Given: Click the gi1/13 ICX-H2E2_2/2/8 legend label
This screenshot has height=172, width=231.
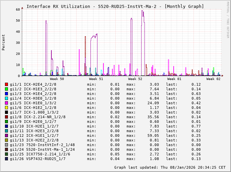Looking at the screenshot, I should click(x=34, y=140).
